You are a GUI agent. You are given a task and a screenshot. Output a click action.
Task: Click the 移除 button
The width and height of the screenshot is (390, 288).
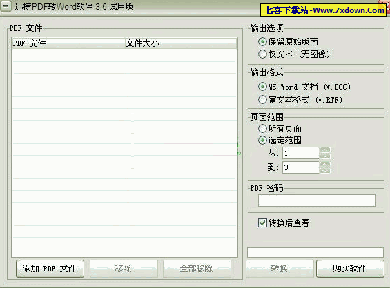pyautogui.click(x=124, y=269)
